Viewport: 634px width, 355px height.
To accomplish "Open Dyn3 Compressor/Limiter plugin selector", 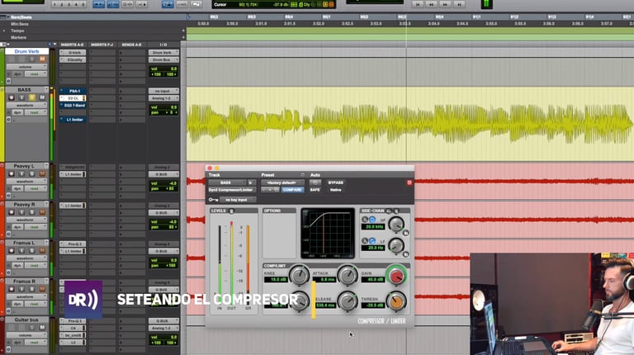I will [x=232, y=190].
